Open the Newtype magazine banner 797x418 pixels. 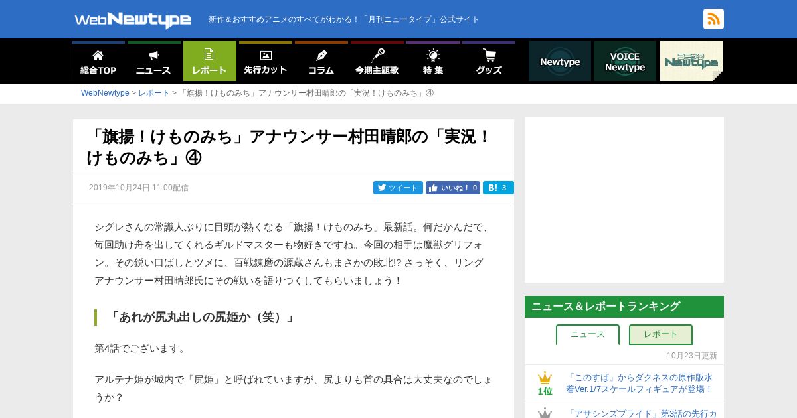coord(560,61)
